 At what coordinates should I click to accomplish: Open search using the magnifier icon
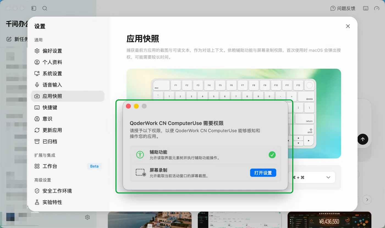tap(45, 8)
